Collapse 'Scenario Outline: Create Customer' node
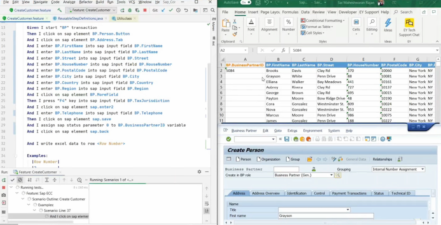 coord(23,199)
